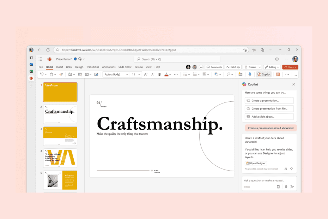Give a thumbs down on Copilot's response
The width and height of the screenshot is (328, 219).
291,169
